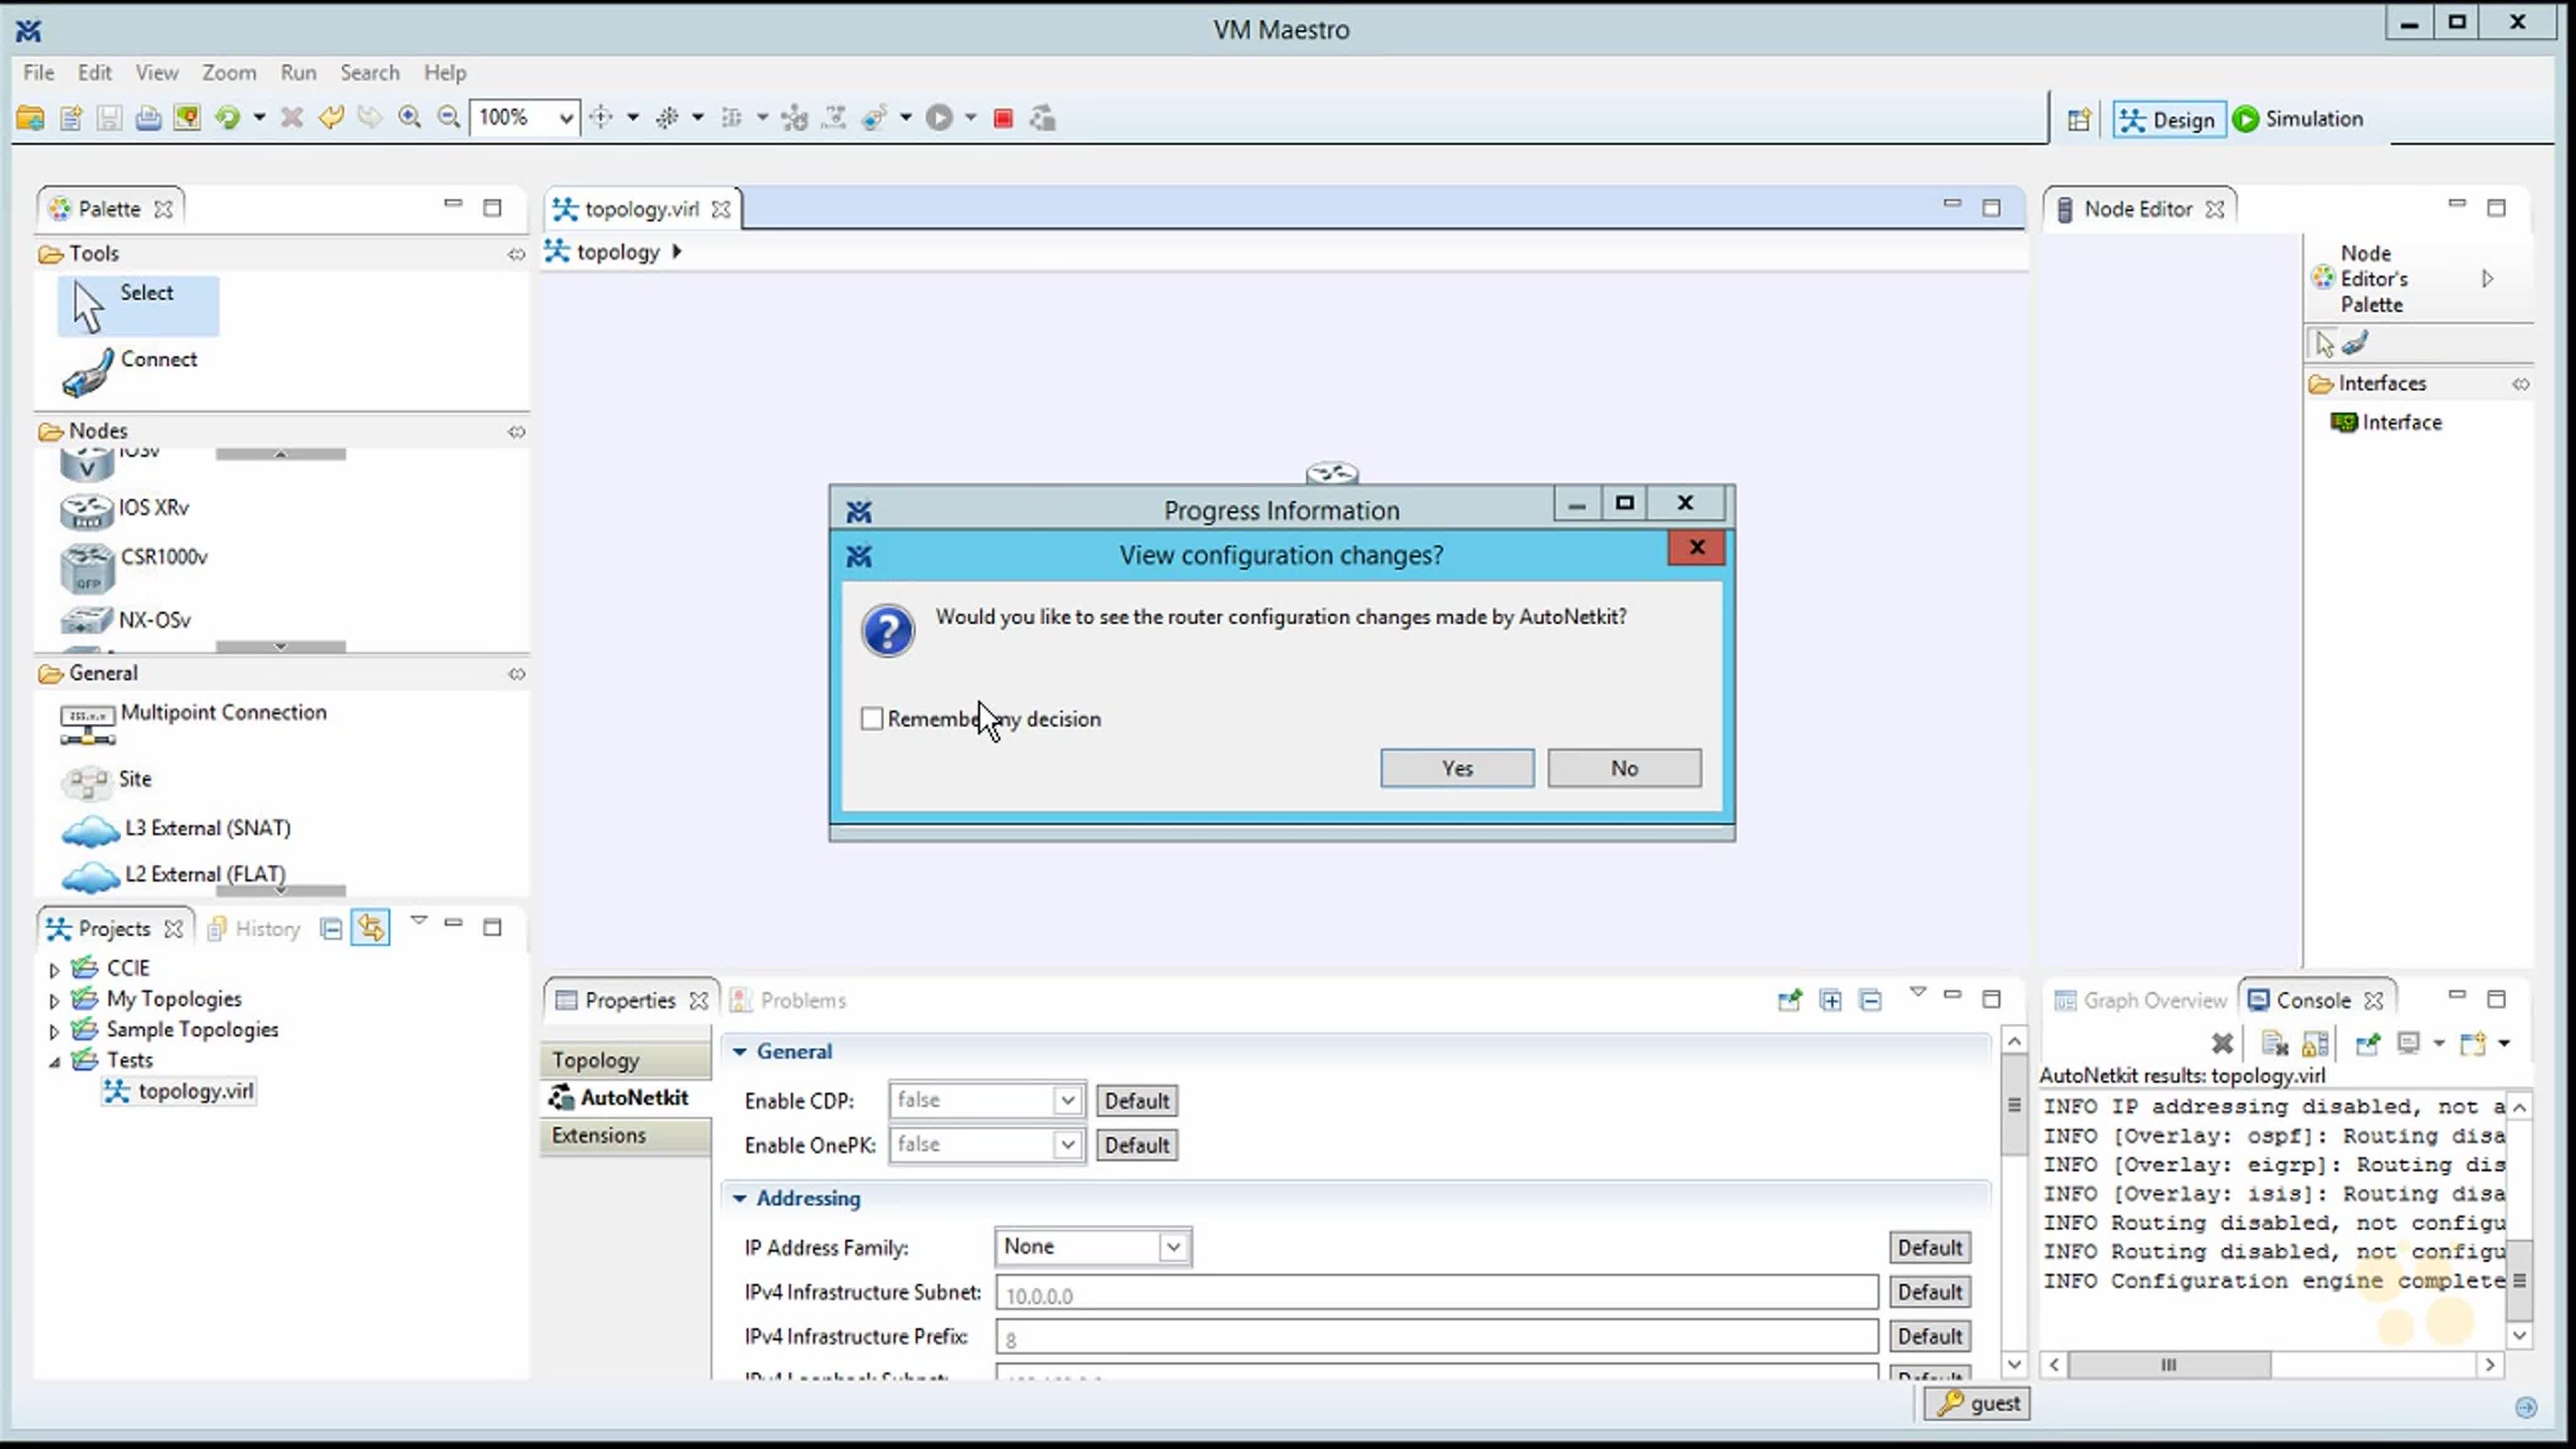
Task: Click the Collapse All icon in Projects panel
Action: (331, 929)
